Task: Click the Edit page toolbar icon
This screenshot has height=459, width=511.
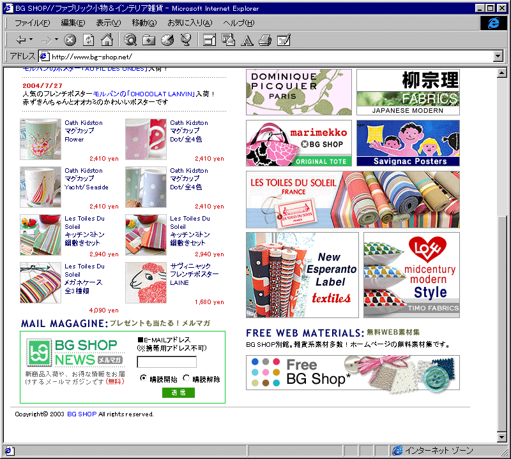Action: [284, 40]
